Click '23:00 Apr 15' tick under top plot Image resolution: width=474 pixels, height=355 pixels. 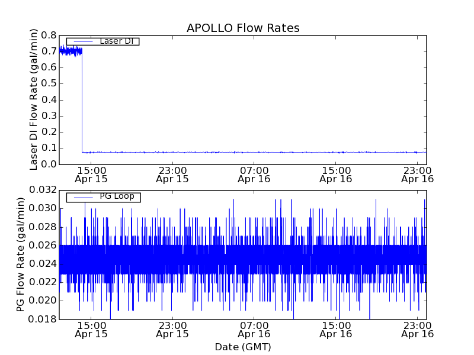[x=172, y=174]
